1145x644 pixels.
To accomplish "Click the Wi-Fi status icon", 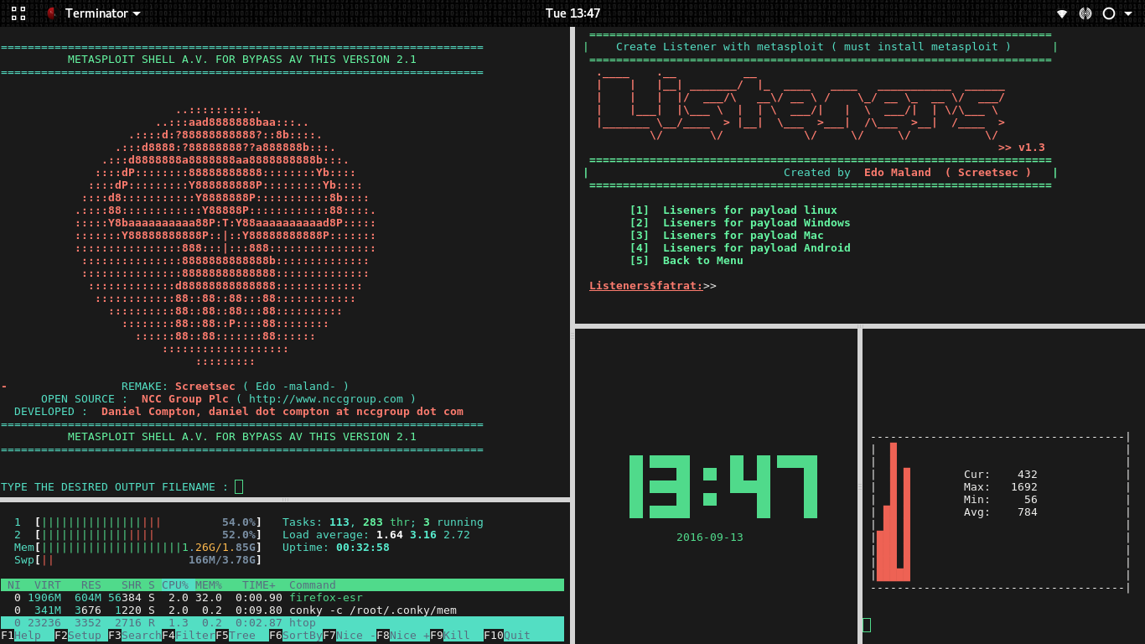I will [1061, 13].
